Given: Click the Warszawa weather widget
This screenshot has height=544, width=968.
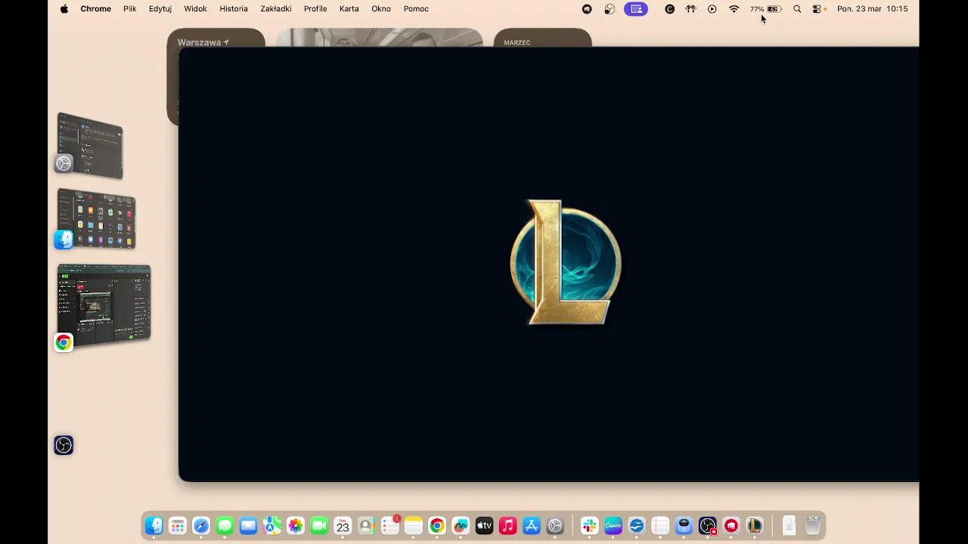Looking at the screenshot, I should [216, 38].
